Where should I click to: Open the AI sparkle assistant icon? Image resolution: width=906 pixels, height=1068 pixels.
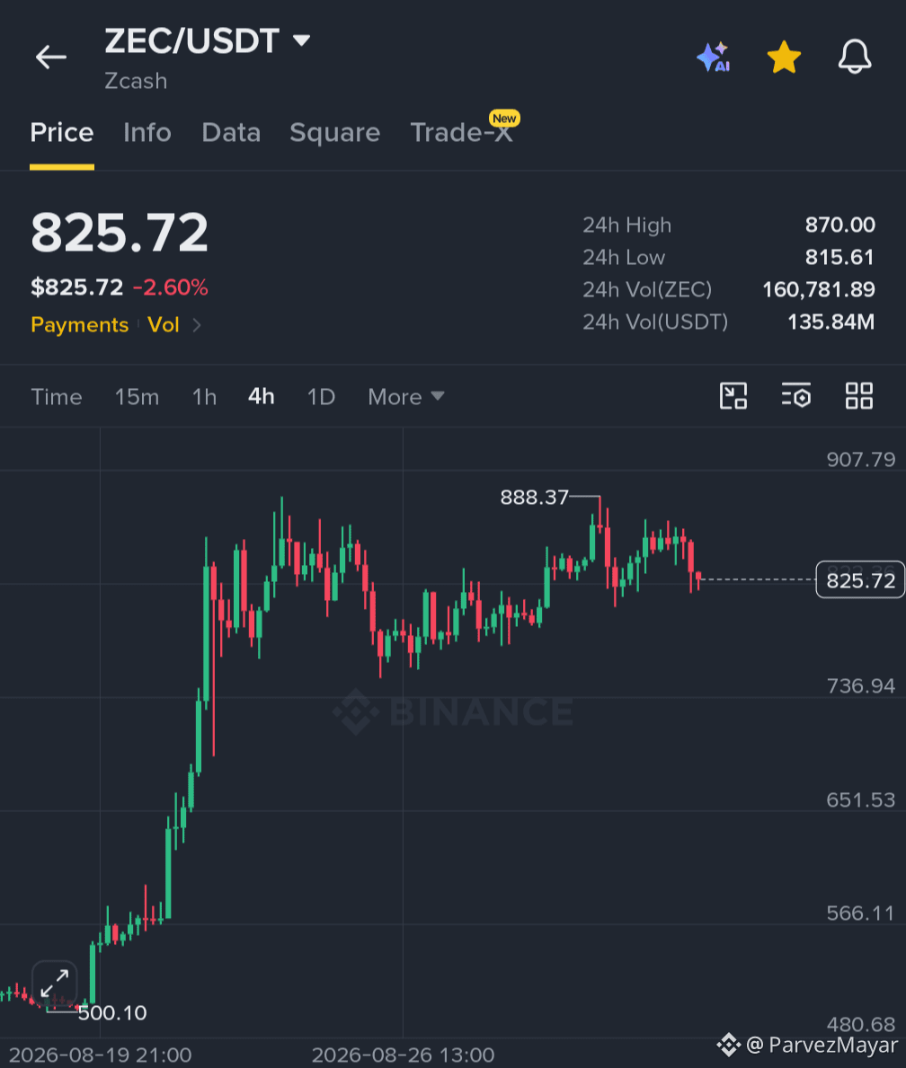714,57
